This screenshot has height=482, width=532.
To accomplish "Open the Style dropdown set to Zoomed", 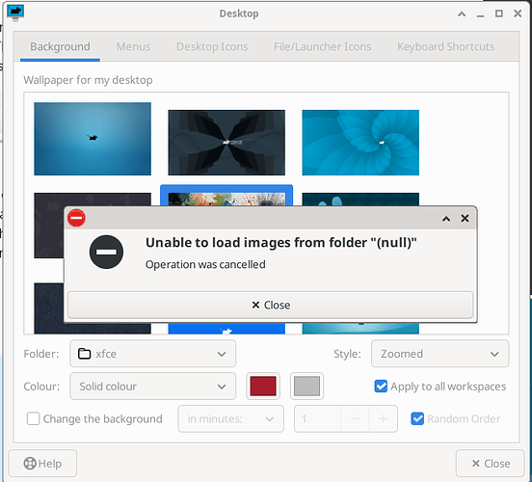I will (440, 354).
